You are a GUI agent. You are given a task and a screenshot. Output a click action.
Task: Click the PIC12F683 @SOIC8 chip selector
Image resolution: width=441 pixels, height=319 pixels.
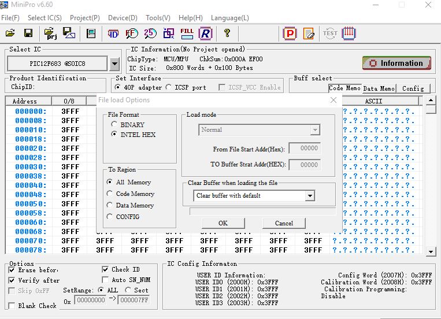[57, 64]
